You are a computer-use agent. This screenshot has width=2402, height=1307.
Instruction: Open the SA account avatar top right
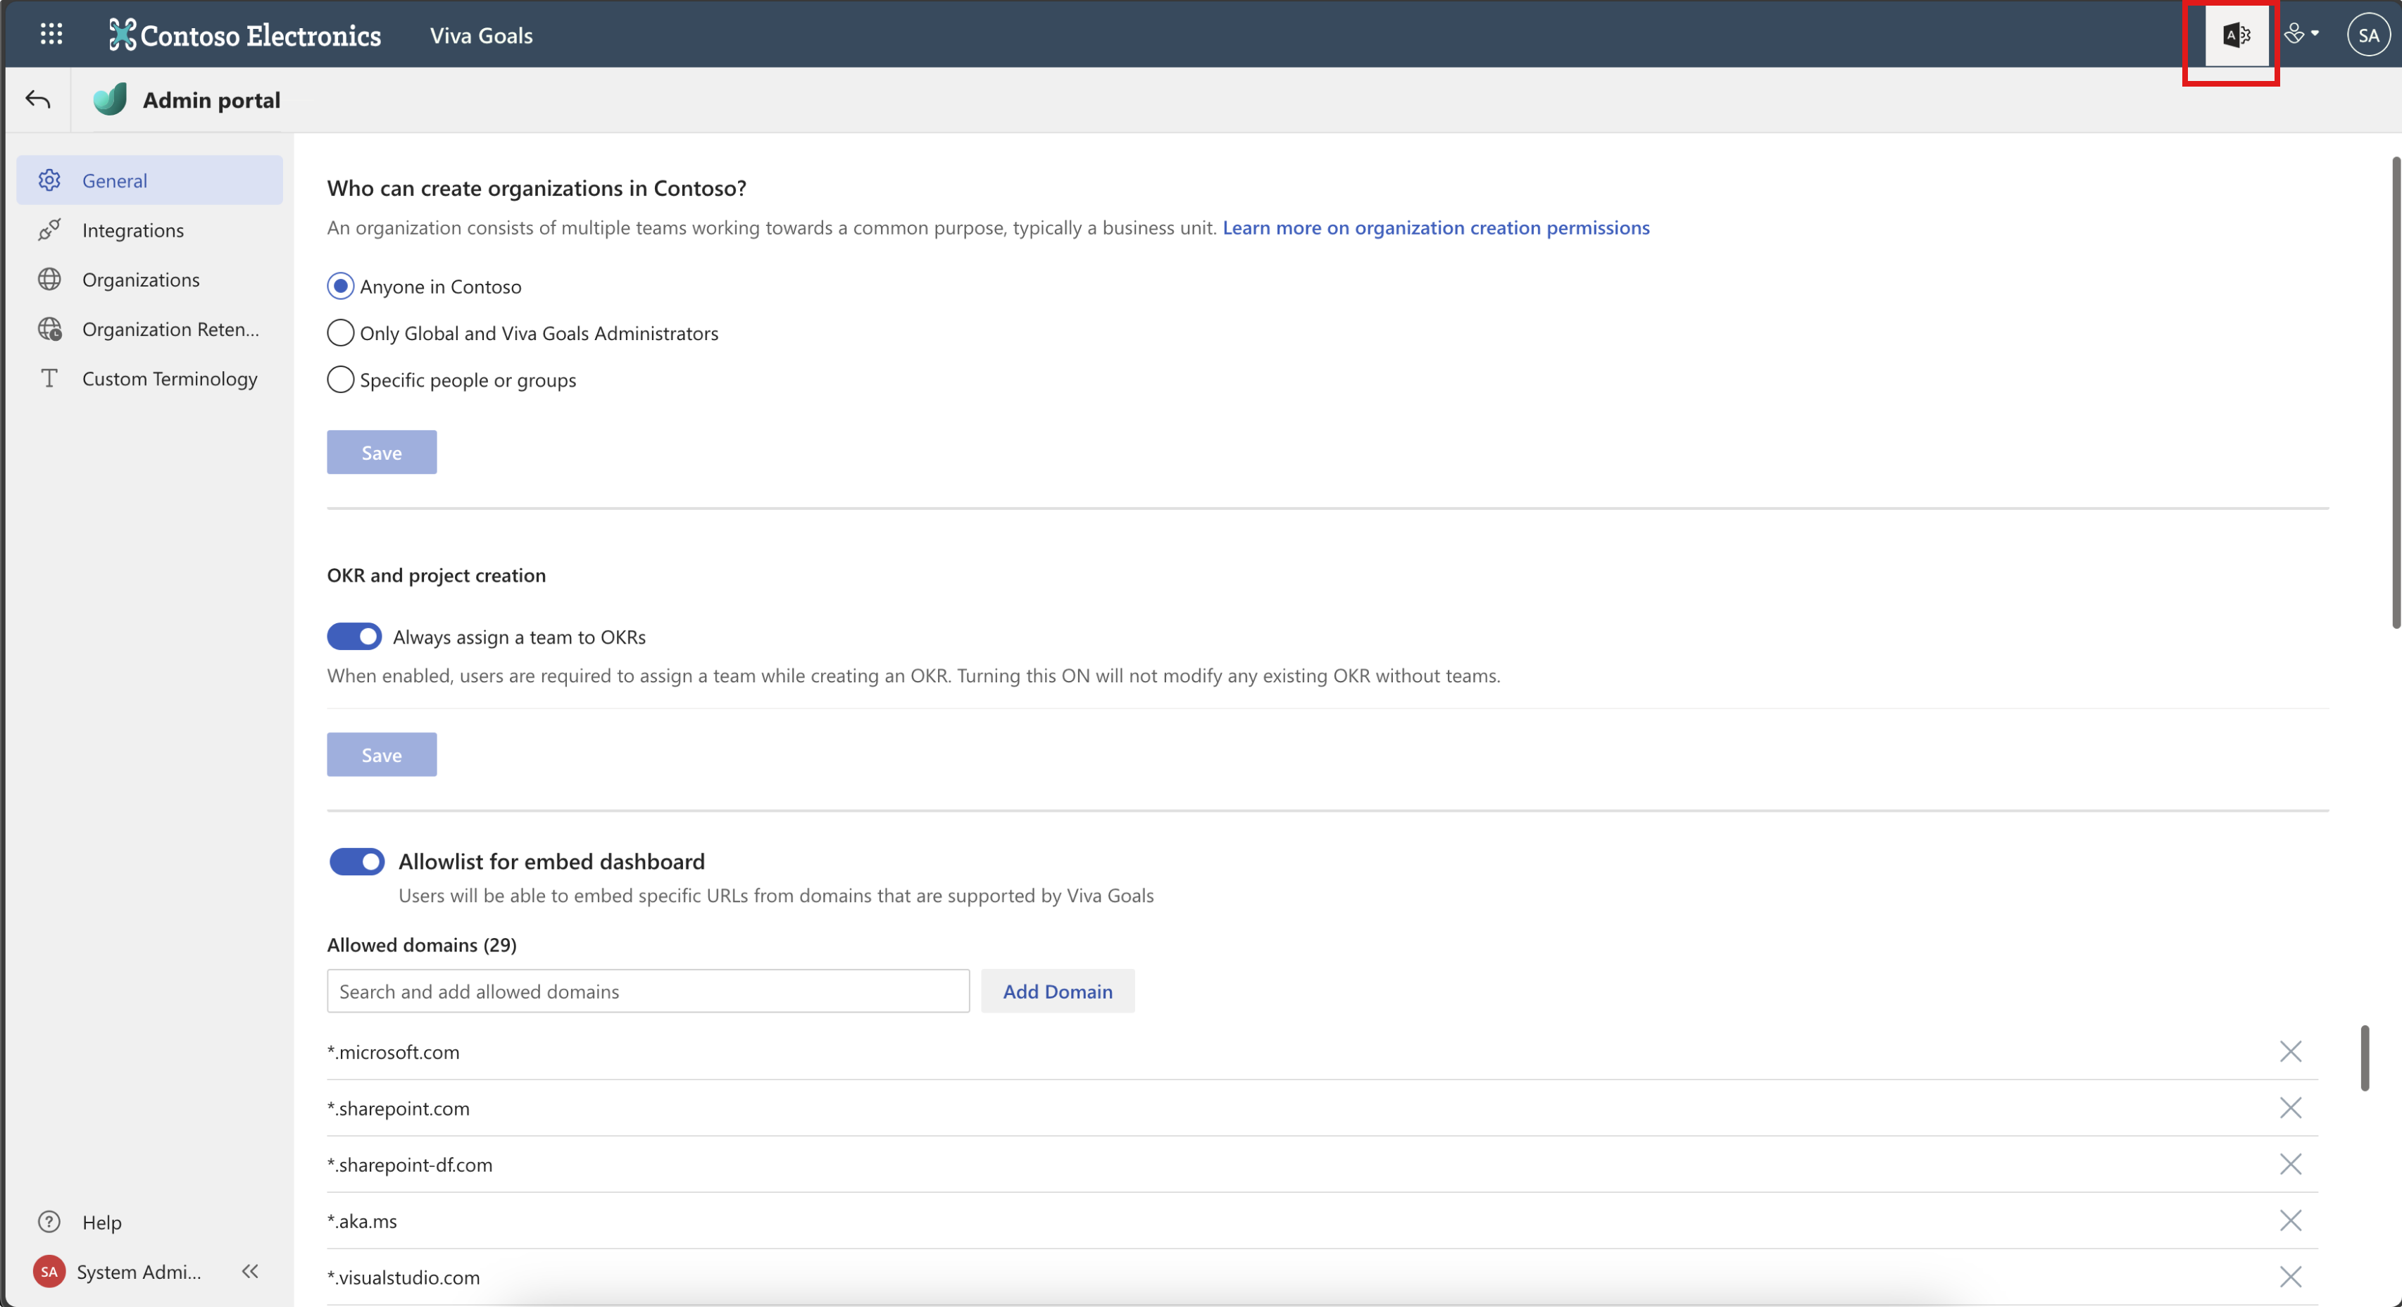[x=2367, y=35]
